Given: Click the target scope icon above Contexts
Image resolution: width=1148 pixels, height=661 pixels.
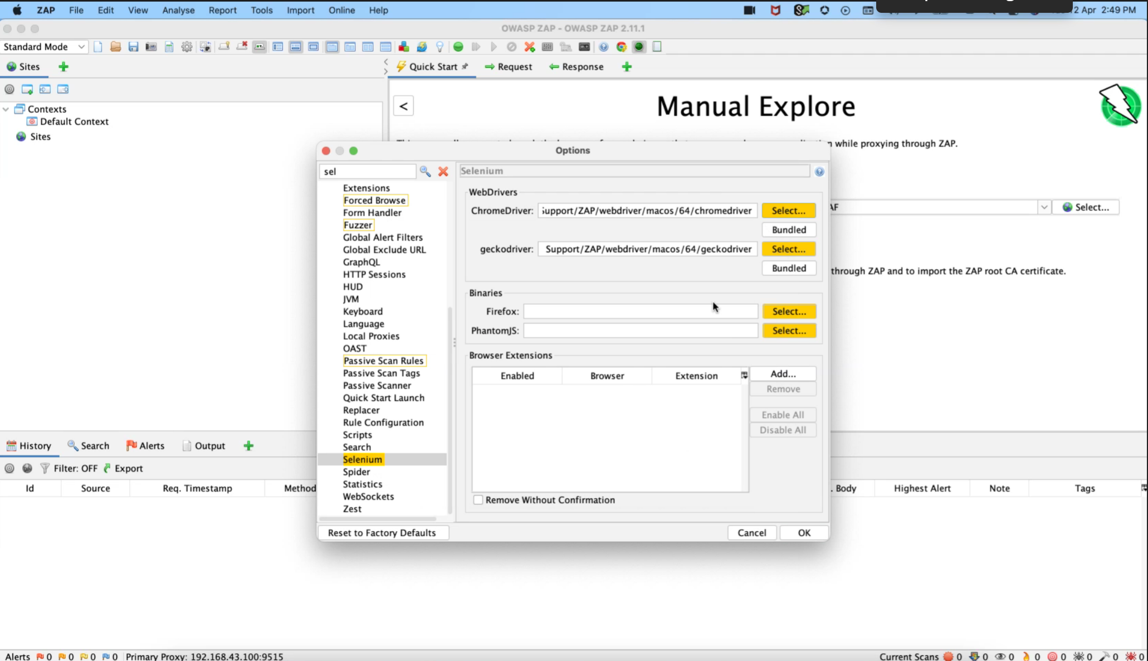Looking at the screenshot, I should (x=9, y=89).
